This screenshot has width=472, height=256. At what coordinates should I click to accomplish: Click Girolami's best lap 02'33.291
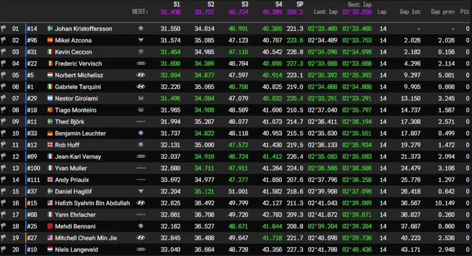click(x=357, y=99)
